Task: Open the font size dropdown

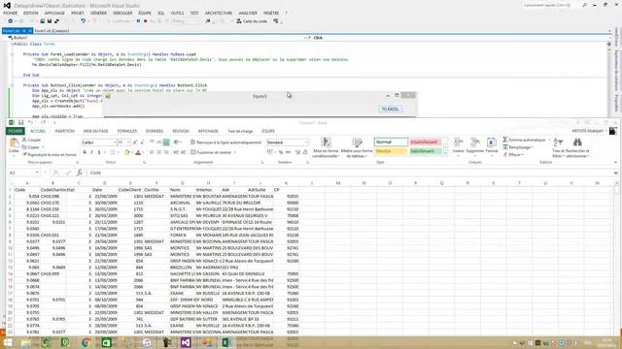Action: point(128,143)
